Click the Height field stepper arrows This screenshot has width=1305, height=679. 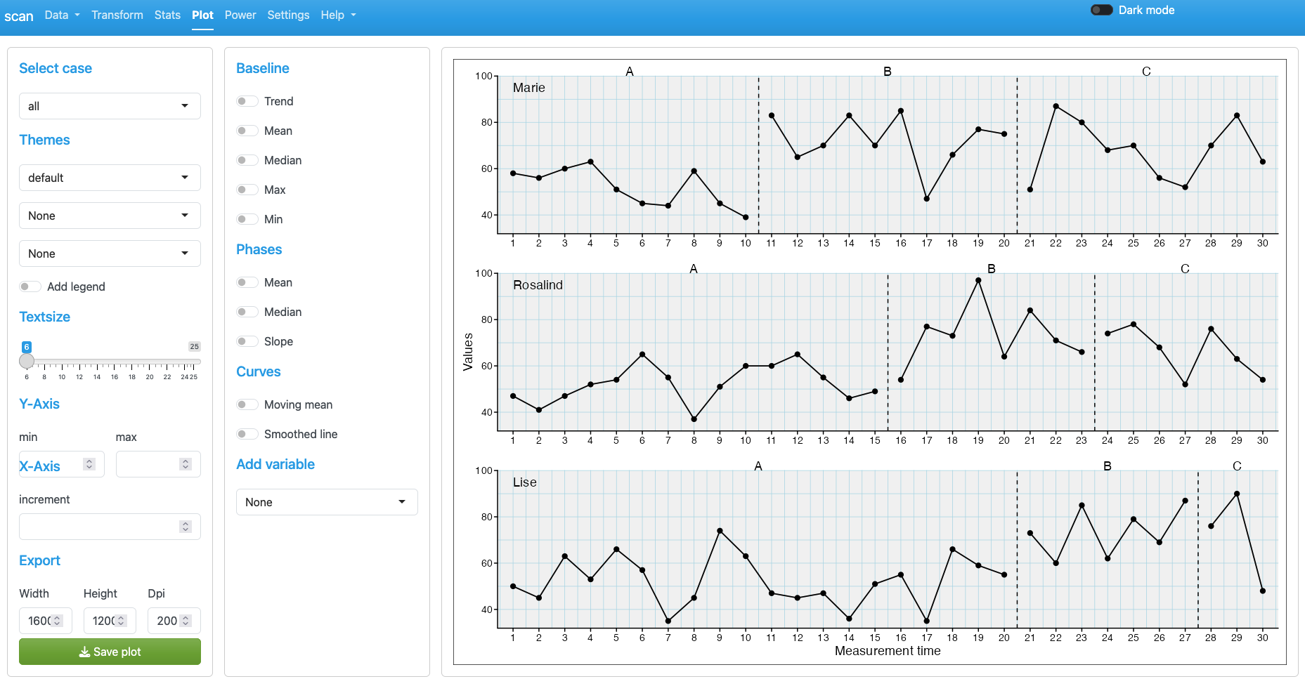121,621
